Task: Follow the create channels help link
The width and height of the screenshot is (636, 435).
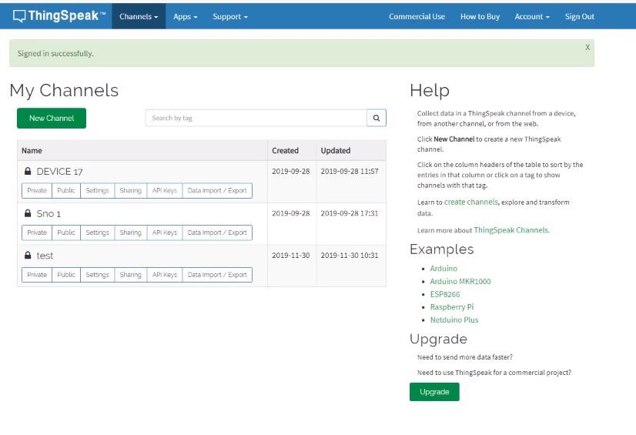Action: click(471, 202)
